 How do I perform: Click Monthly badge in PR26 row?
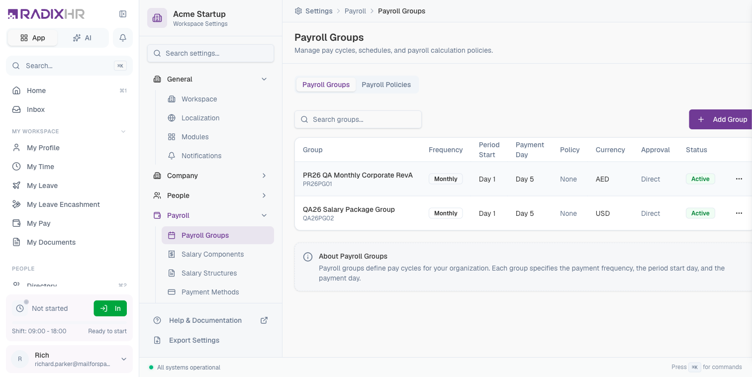pos(446,179)
